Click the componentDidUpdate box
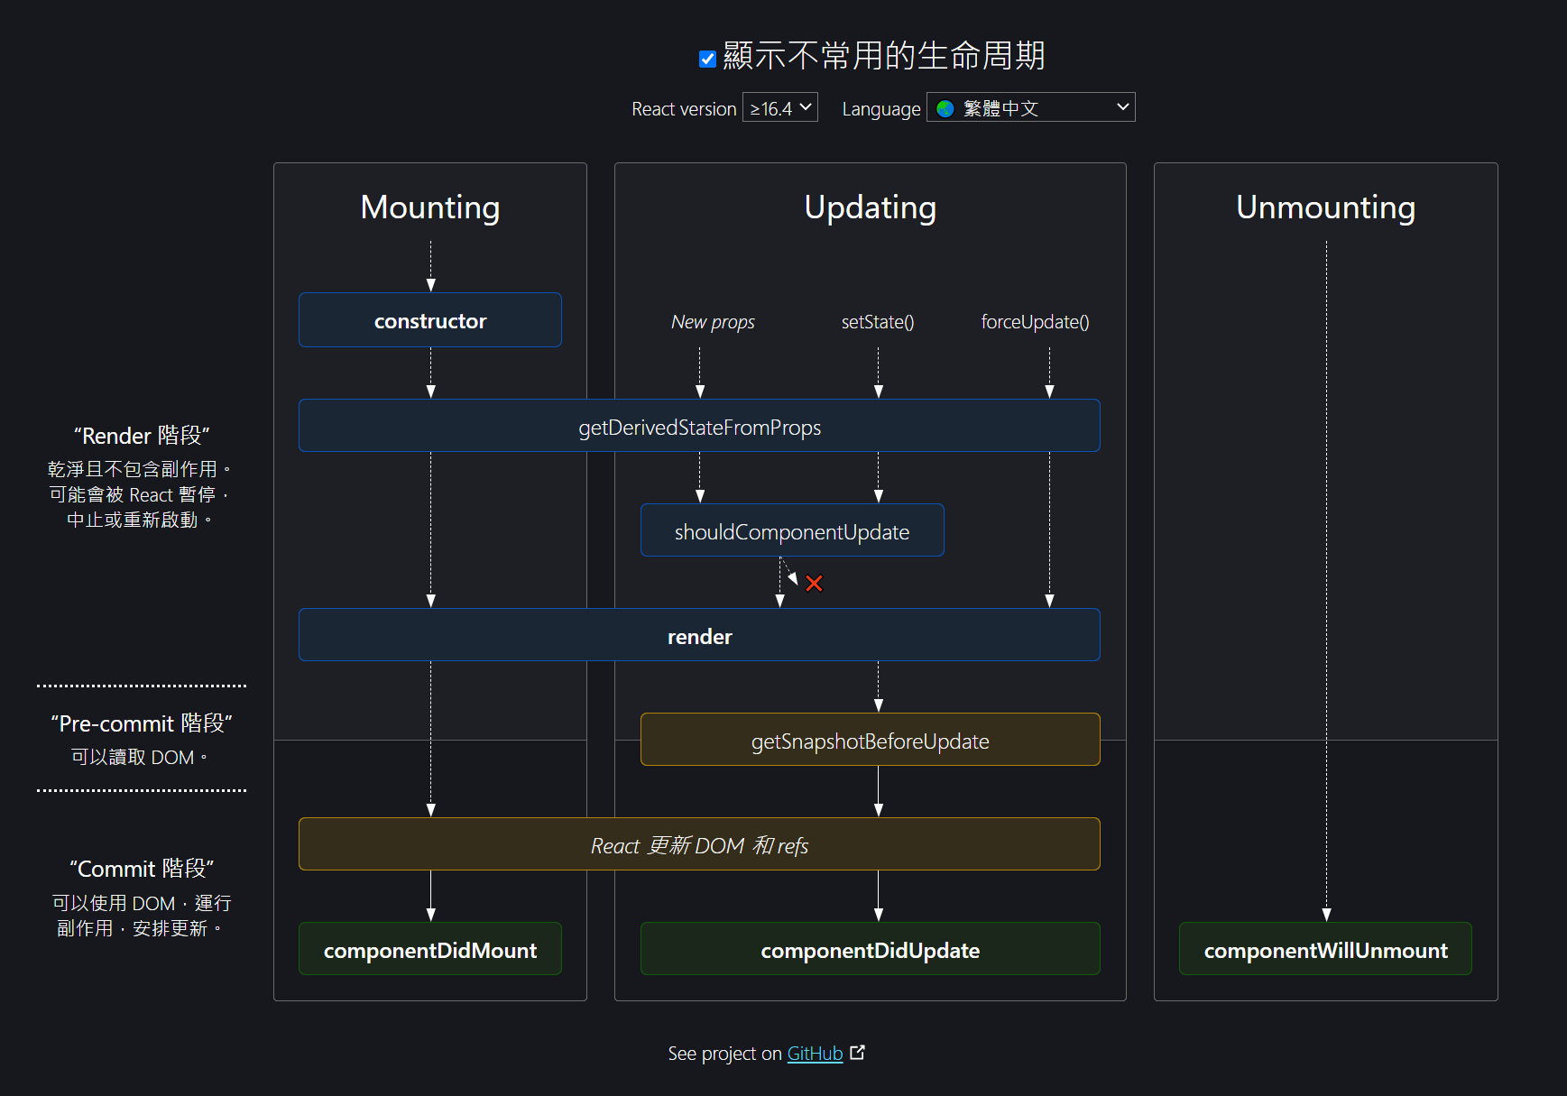 (870, 949)
